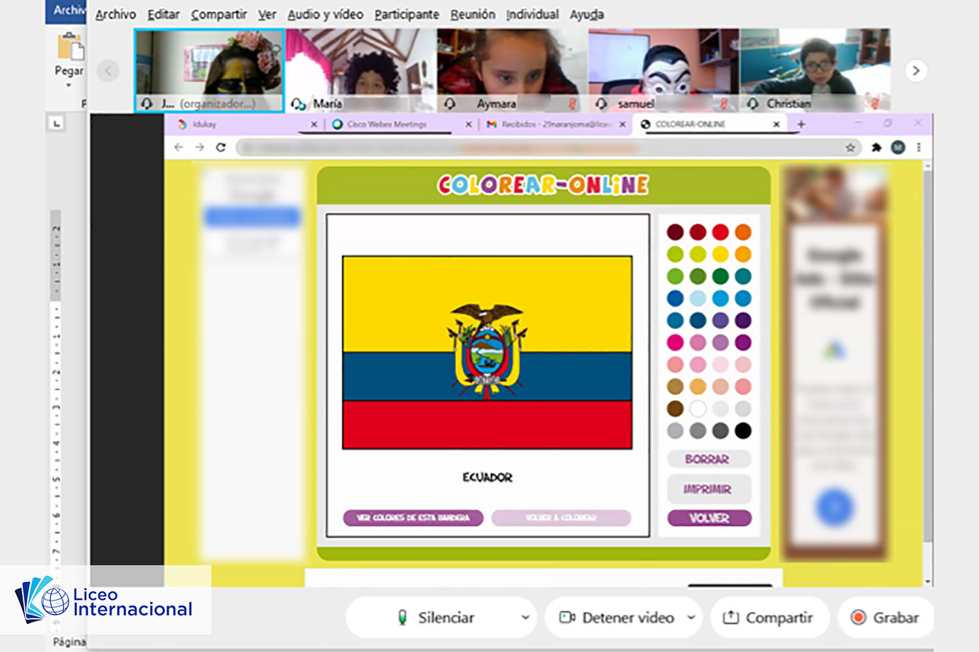979x652 pixels.
Task: Click Volver a colorear button
Action: [x=561, y=518]
